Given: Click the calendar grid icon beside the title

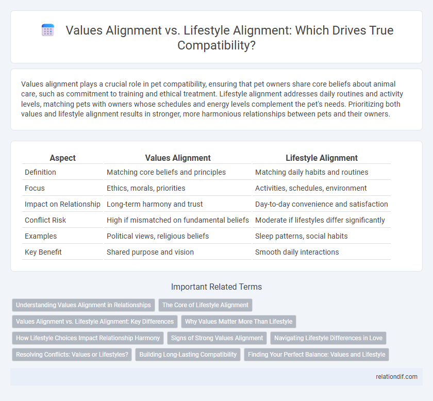Looking at the screenshot, I should pyautogui.click(x=48, y=30).
